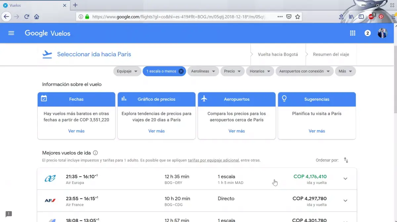Viewport: 397px width, 222px height.
Task: Click the lightbulb icon on Sugerencias card
Action: (284, 98)
